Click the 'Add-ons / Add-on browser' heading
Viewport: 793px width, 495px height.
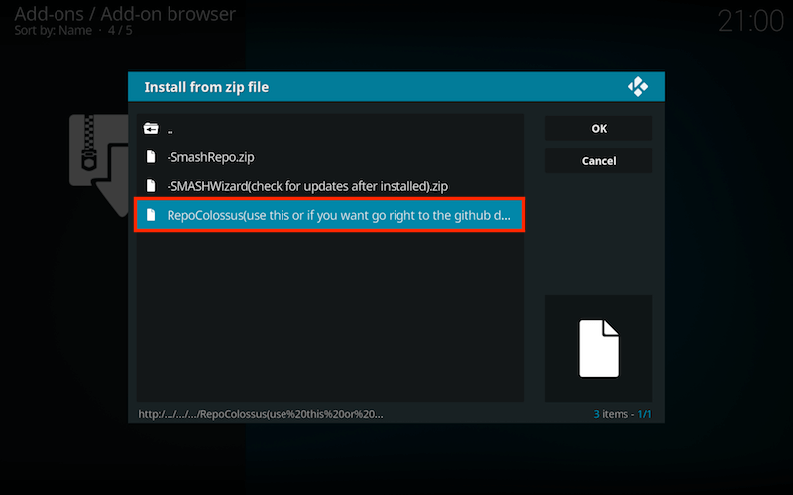tap(125, 14)
